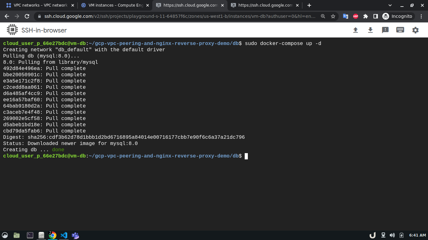Open the Extensions puzzle icon
This screenshot has width=428, height=240.
tap(366, 16)
